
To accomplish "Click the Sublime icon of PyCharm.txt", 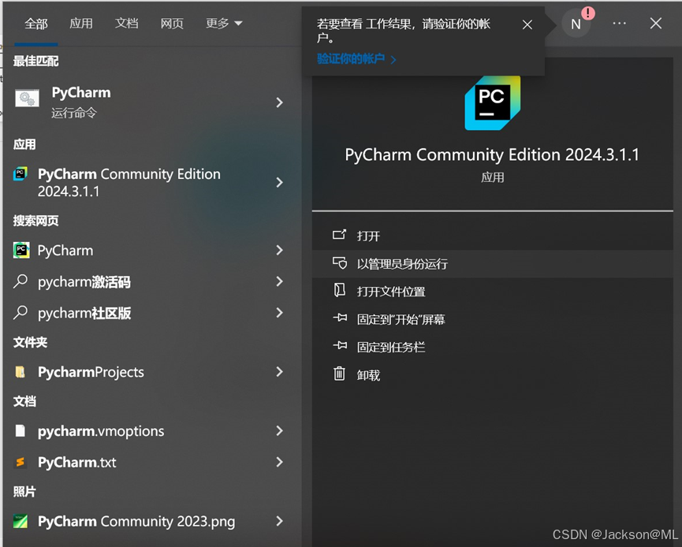I will pos(20,462).
